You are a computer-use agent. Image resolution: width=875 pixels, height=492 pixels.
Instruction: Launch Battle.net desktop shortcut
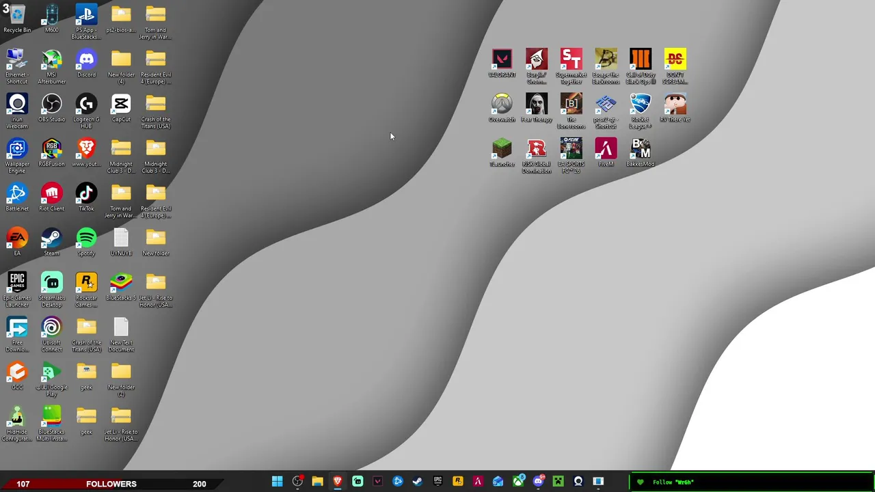[x=17, y=197]
